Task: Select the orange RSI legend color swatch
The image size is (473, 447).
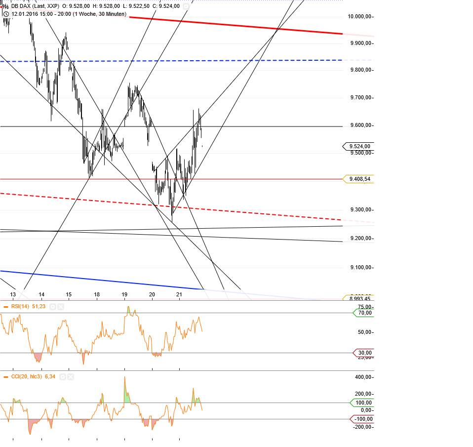Action: [6, 306]
